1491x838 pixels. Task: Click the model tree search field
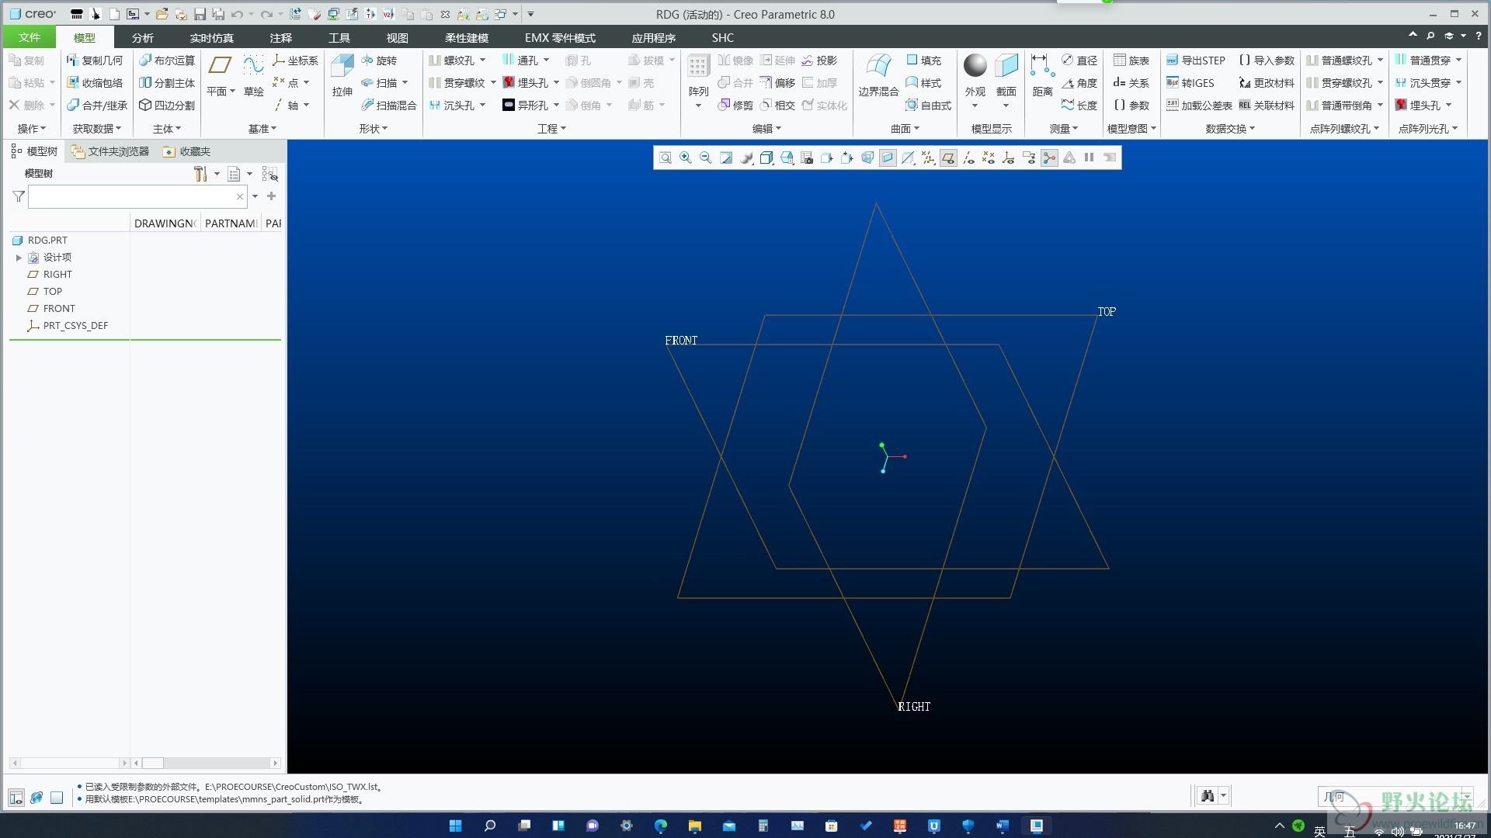tap(137, 197)
